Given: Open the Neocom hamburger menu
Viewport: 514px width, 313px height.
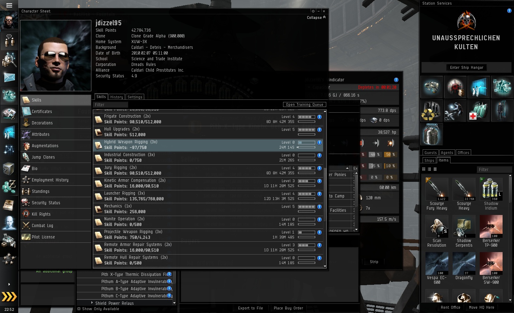Looking at the screenshot, I should tap(9, 5).
